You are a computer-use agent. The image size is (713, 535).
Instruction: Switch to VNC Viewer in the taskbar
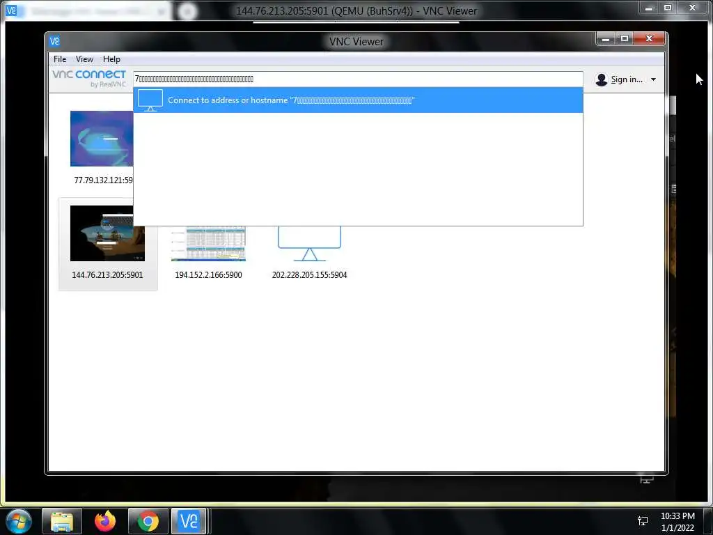189,521
